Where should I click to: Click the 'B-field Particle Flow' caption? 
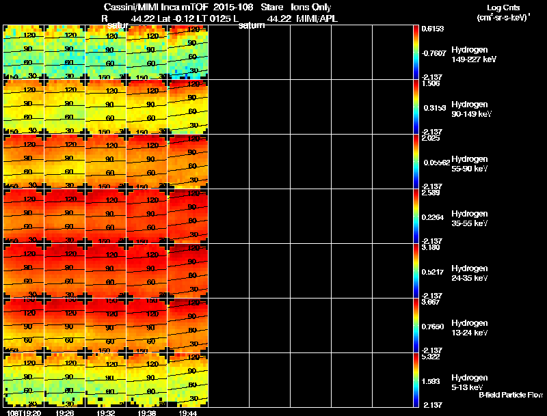(511, 395)
